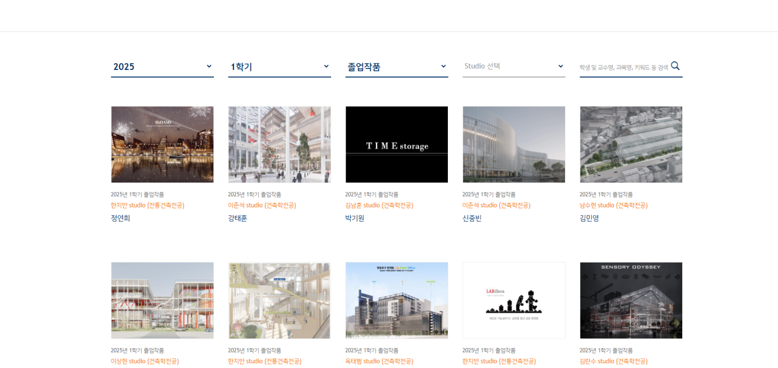Expand the Studio 선택 dropdown
Image resolution: width=778 pixels, height=368 pixels.
513,67
